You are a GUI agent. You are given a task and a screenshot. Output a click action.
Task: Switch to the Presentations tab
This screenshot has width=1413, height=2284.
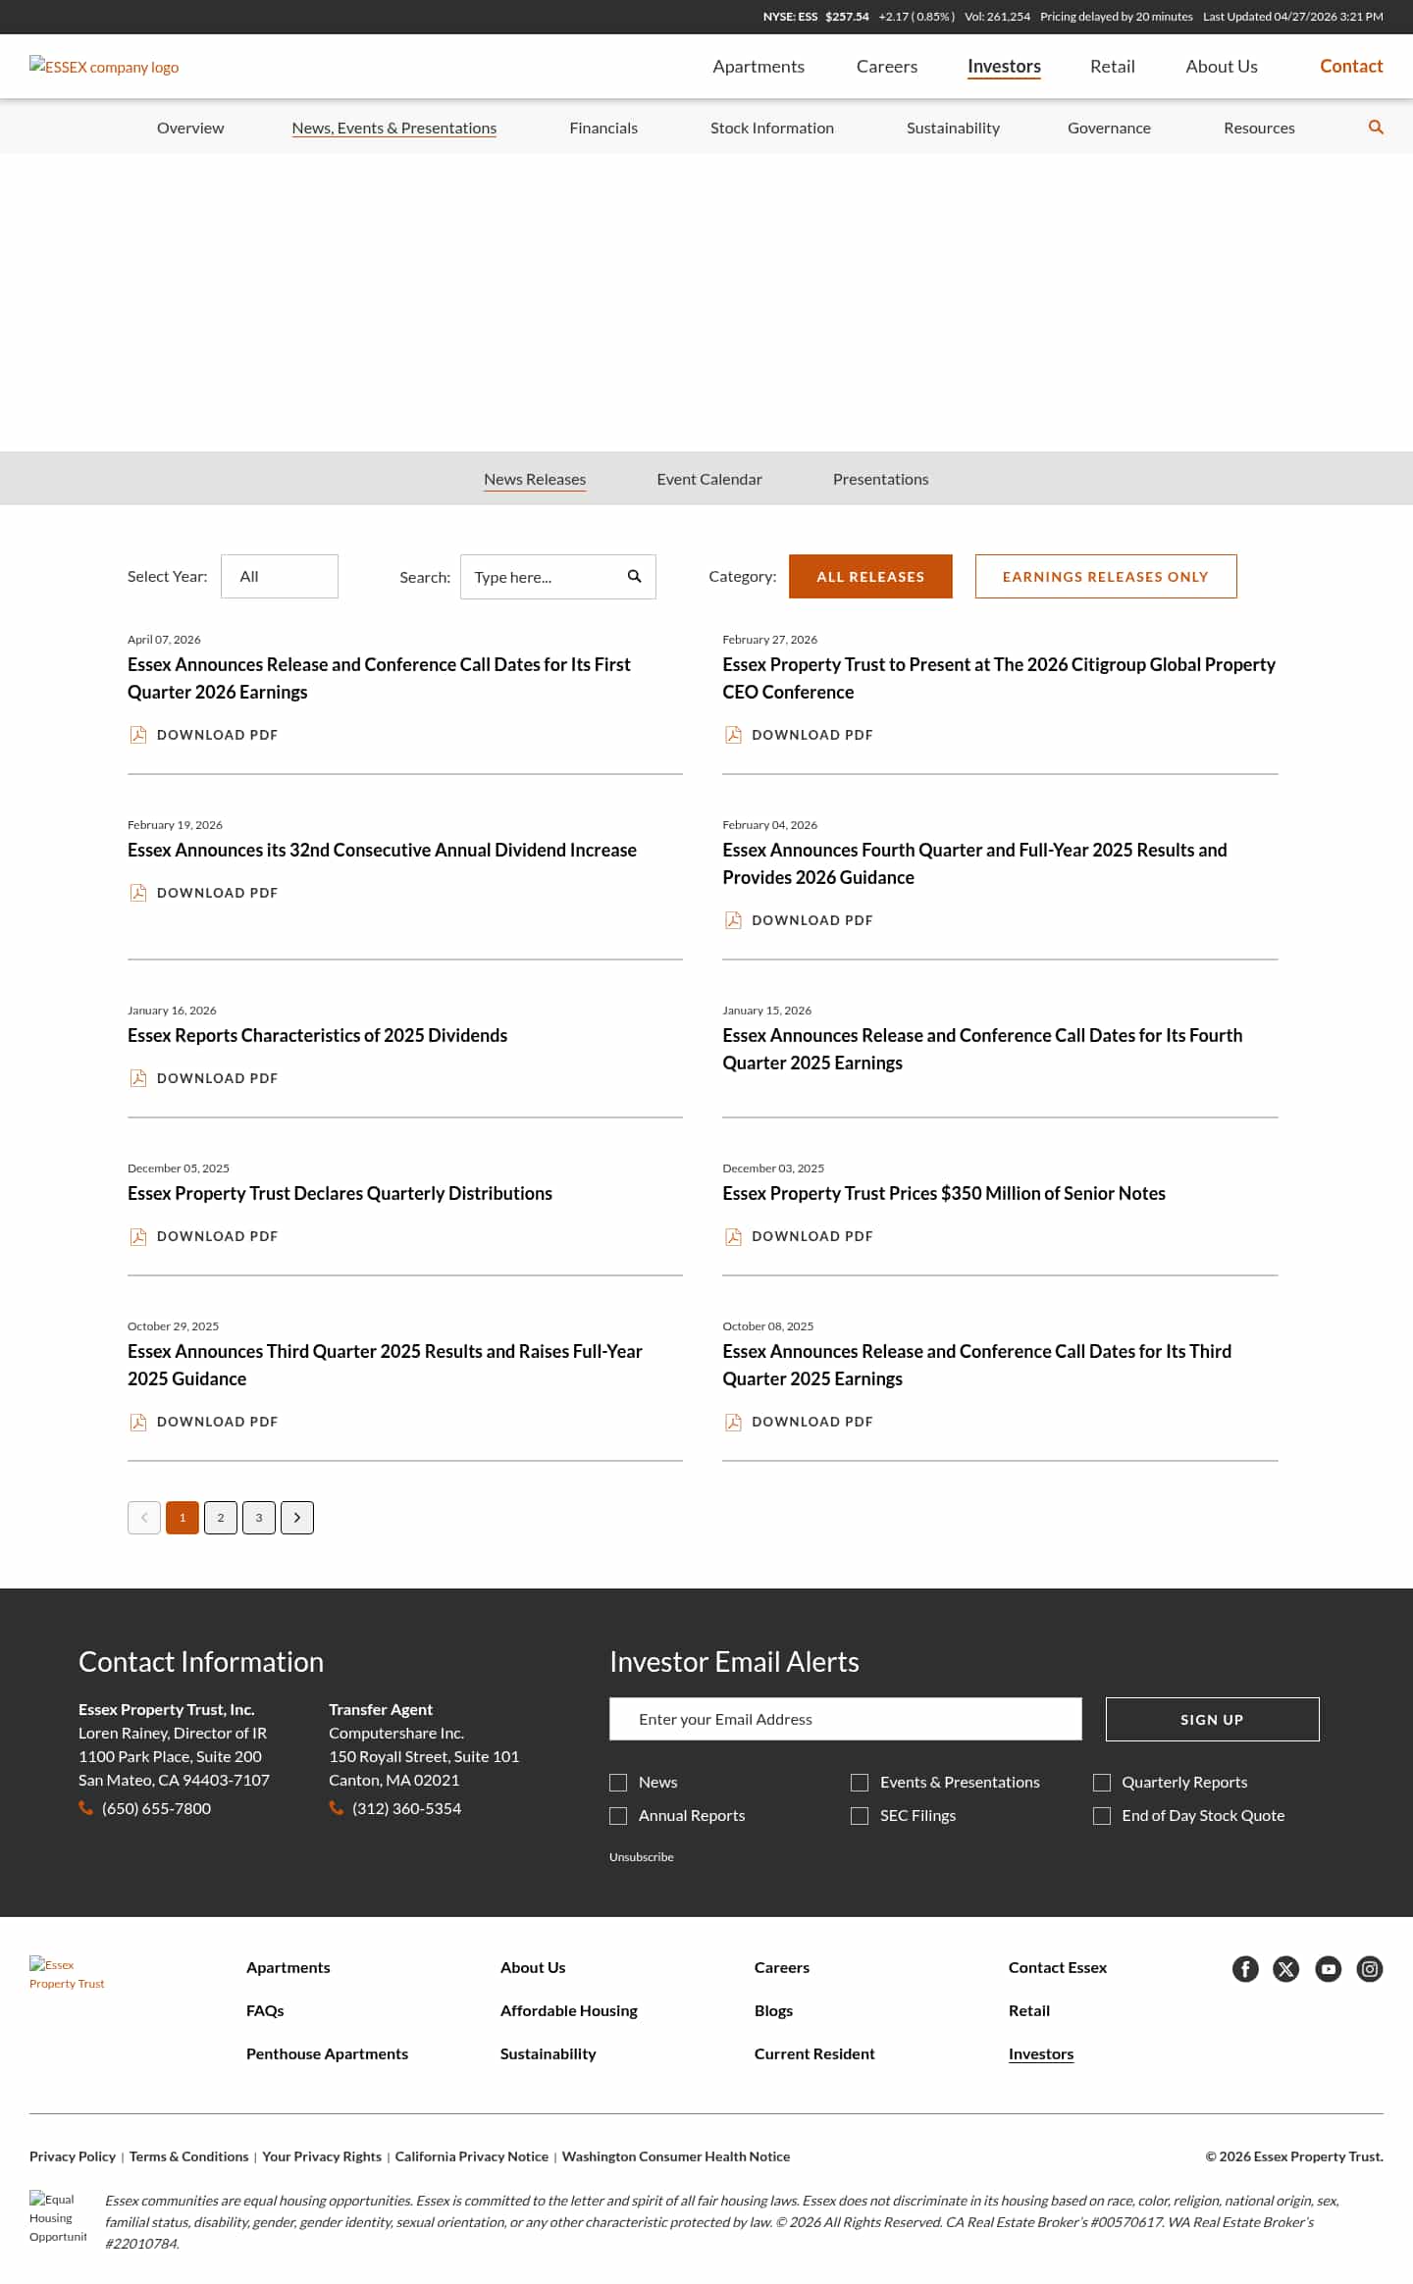coord(880,479)
